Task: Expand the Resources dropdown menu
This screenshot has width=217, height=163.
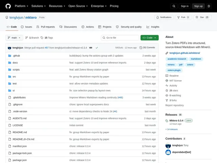Action: [57, 6]
